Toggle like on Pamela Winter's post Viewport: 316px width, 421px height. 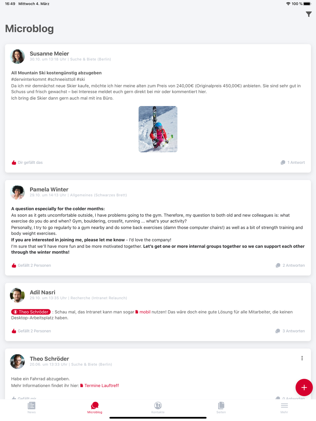31,265
